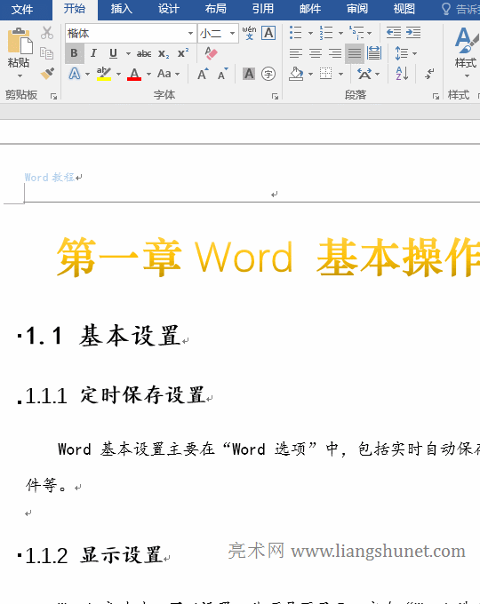Sort the selection A to Z

coord(402,73)
